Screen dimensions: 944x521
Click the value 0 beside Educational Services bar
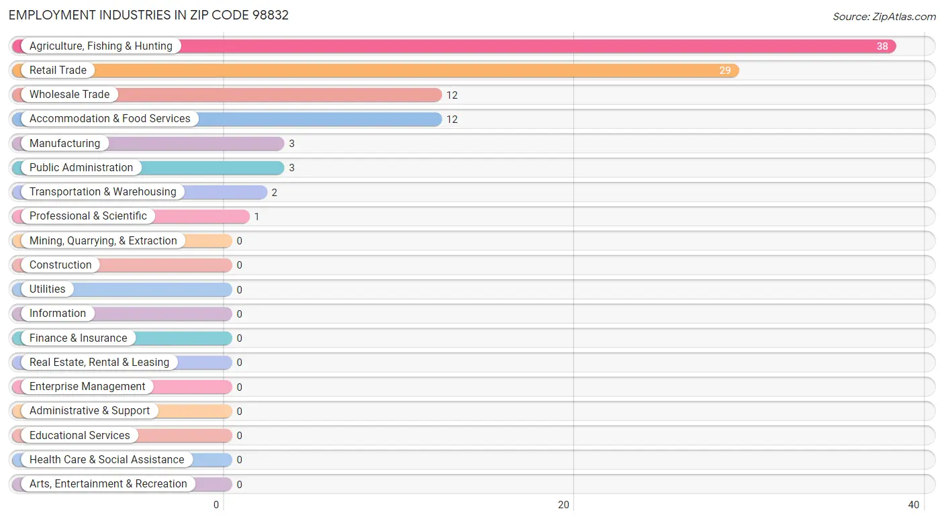(239, 436)
